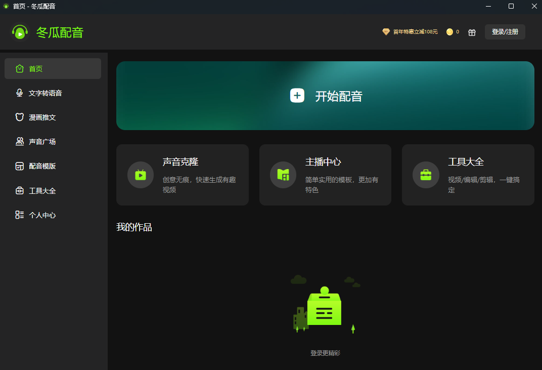The height and width of the screenshot is (370, 542).
Task: Click the gold coin balance icon
Action: (x=449, y=32)
